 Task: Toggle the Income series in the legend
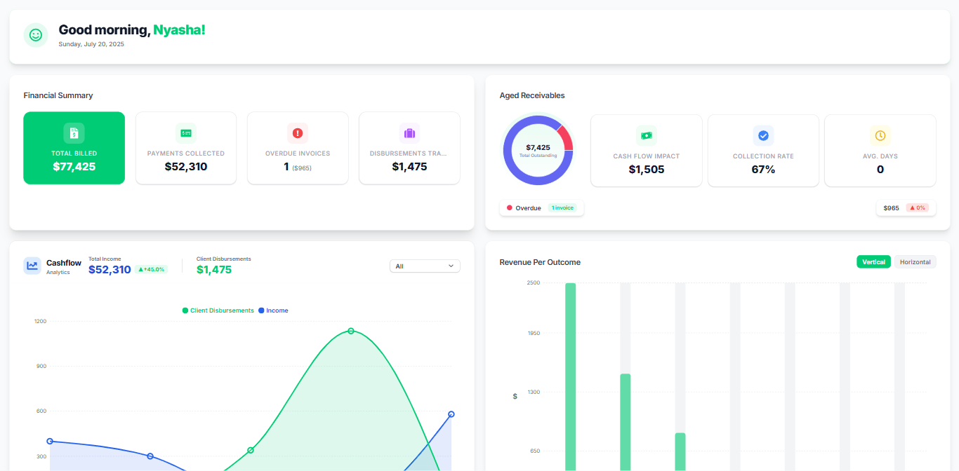click(x=273, y=310)
